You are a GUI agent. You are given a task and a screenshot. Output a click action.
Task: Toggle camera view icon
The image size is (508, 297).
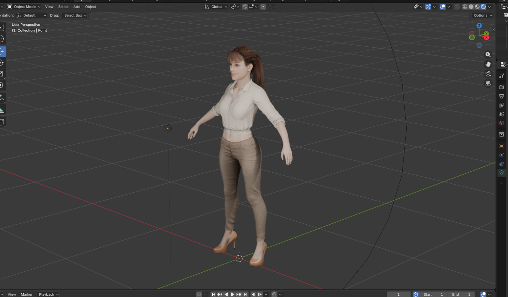(x=488, y=74)
